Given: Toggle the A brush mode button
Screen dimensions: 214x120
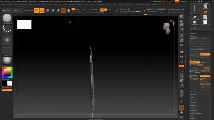Looking at the screenshot, I should point(73,9).
